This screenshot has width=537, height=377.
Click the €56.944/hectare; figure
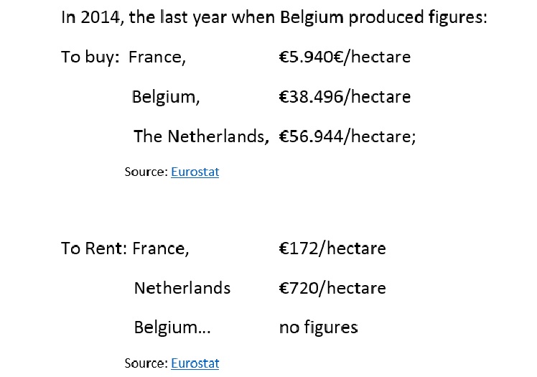coord(347,136)
